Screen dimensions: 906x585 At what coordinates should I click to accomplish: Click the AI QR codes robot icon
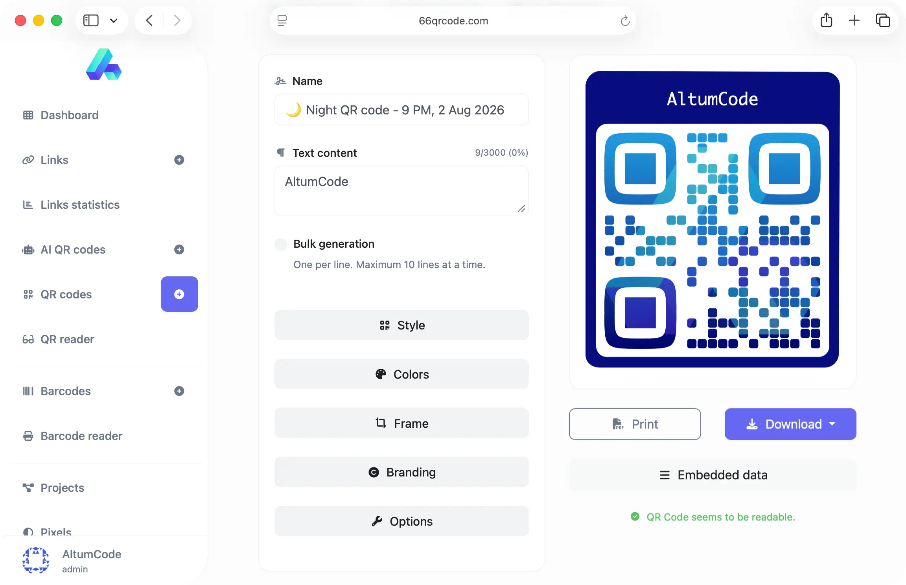[28, 250]
